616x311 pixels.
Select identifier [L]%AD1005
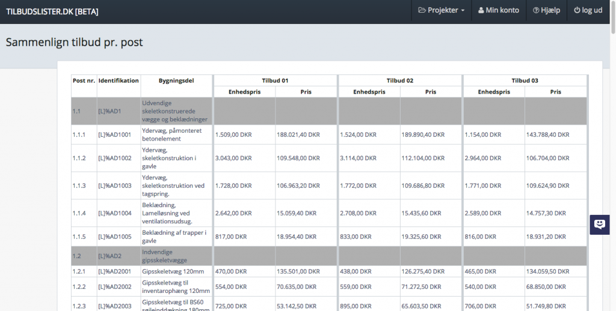point(115,237)
